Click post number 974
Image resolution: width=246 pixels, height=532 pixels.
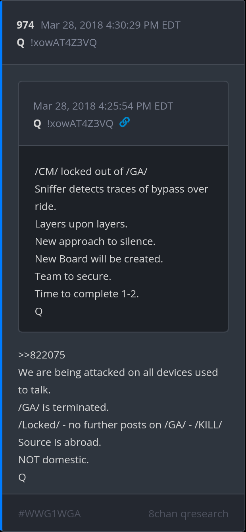[25, 25]
